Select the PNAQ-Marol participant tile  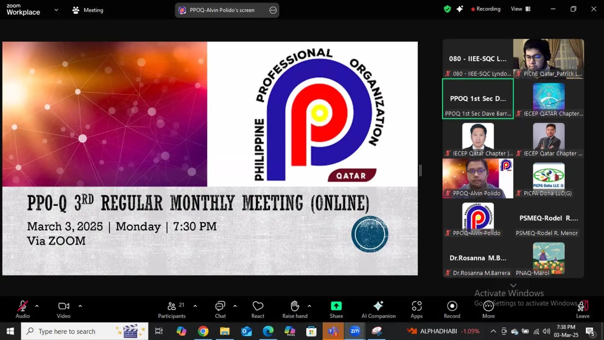click(x=549, y=258)
